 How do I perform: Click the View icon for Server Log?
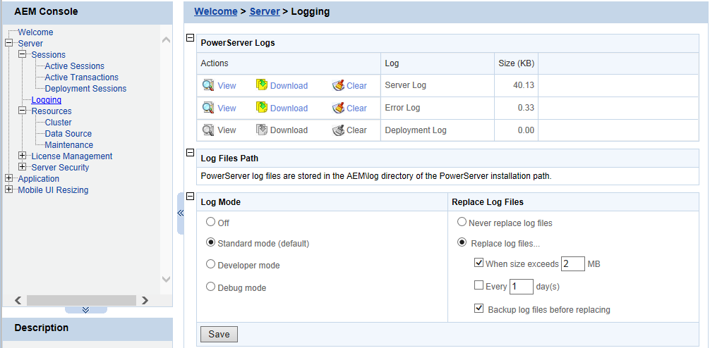208,86
